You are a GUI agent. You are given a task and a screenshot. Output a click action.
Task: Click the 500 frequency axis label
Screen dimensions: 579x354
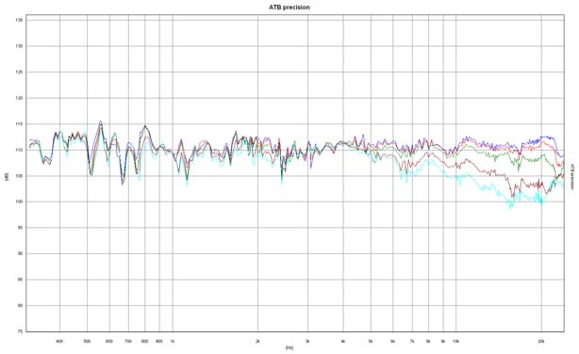tap(87, 342)
